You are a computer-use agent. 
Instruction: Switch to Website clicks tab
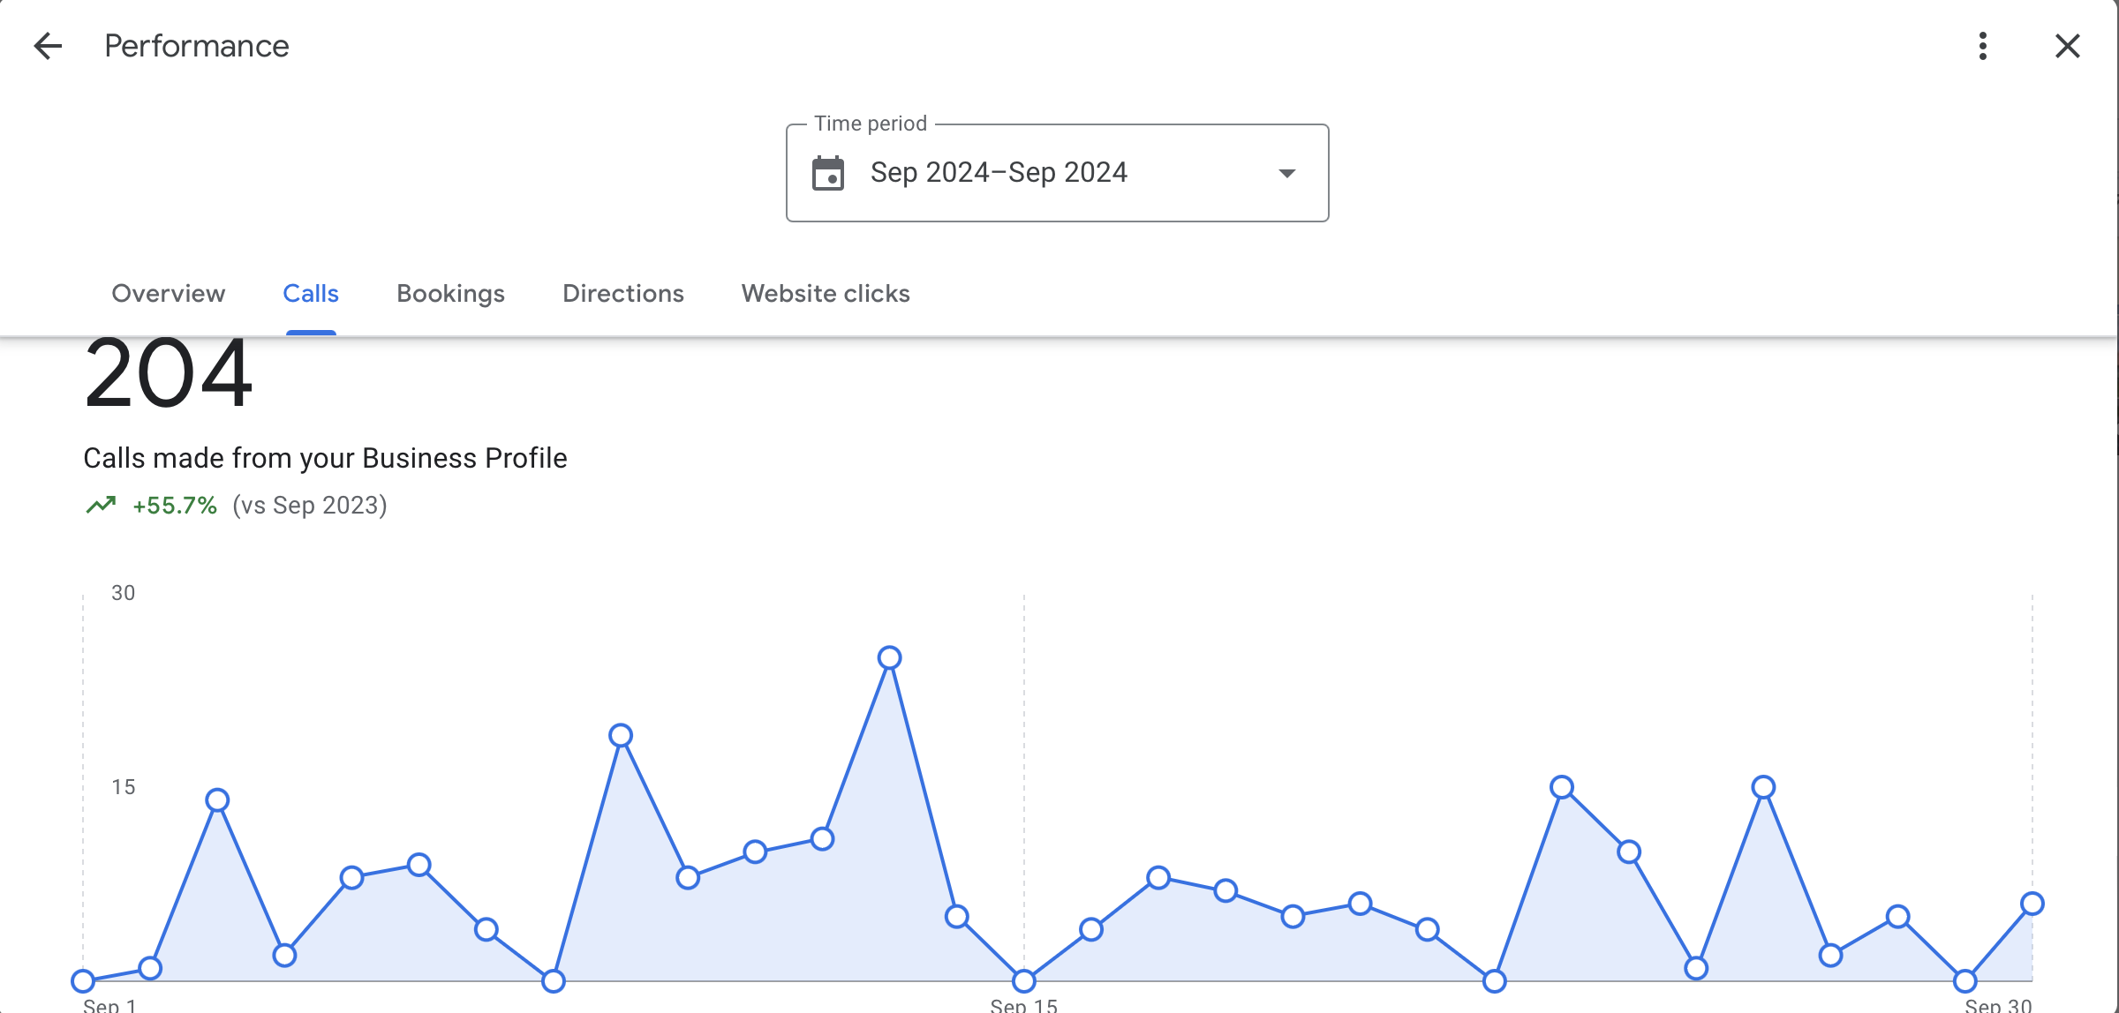tap(825, 294)
